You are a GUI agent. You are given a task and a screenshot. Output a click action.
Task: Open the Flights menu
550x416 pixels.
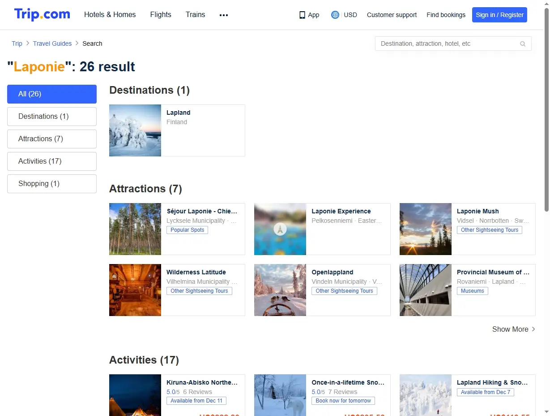[161, 14]
